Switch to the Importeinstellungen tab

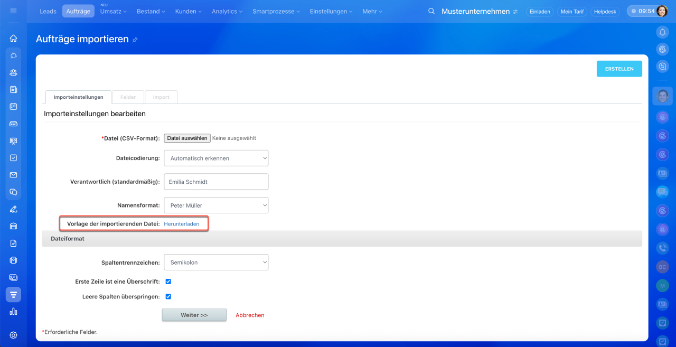pyautogui.click(x=78, y=97)
